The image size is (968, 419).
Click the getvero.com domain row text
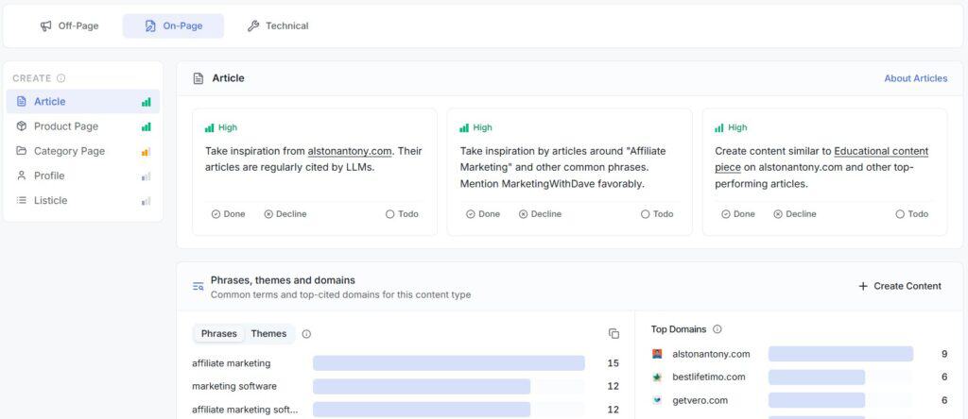point(700,400)
